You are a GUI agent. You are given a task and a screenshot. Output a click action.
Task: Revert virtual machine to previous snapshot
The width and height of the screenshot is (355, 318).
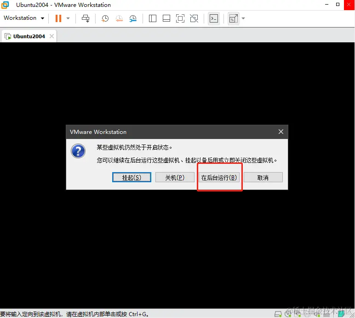[x=119, y=18]
